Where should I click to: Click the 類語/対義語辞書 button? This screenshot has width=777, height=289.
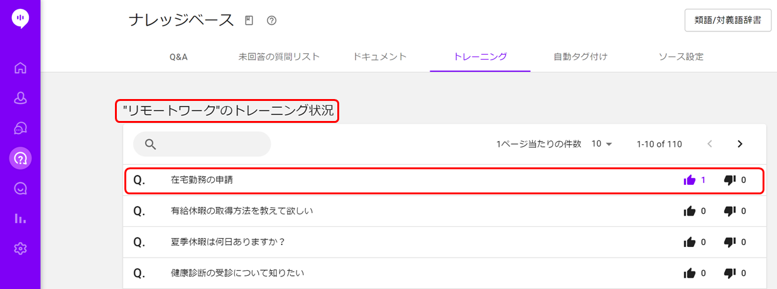point(728,20)
